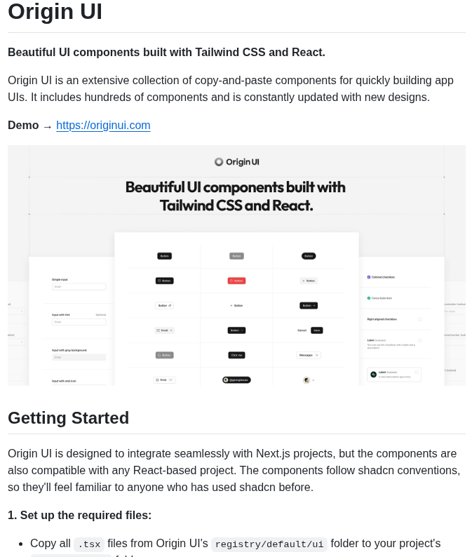Check the Right aligned checkbox
Image resolution: width=472 pixels, height=557 pixels.
(x=420, y=319)
